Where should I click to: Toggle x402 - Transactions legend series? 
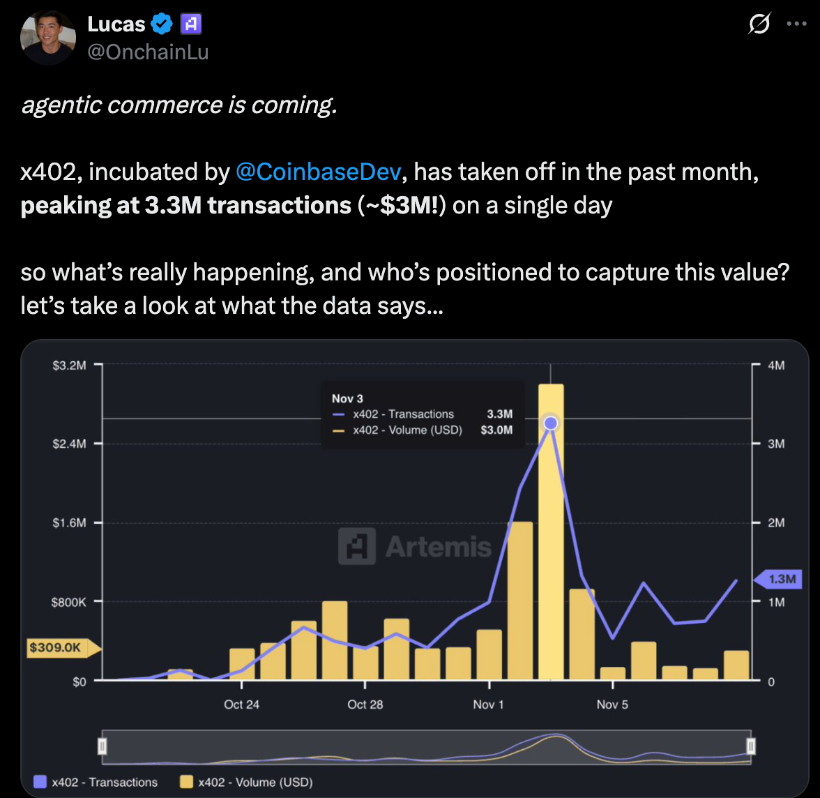click(x=95, y=782)
